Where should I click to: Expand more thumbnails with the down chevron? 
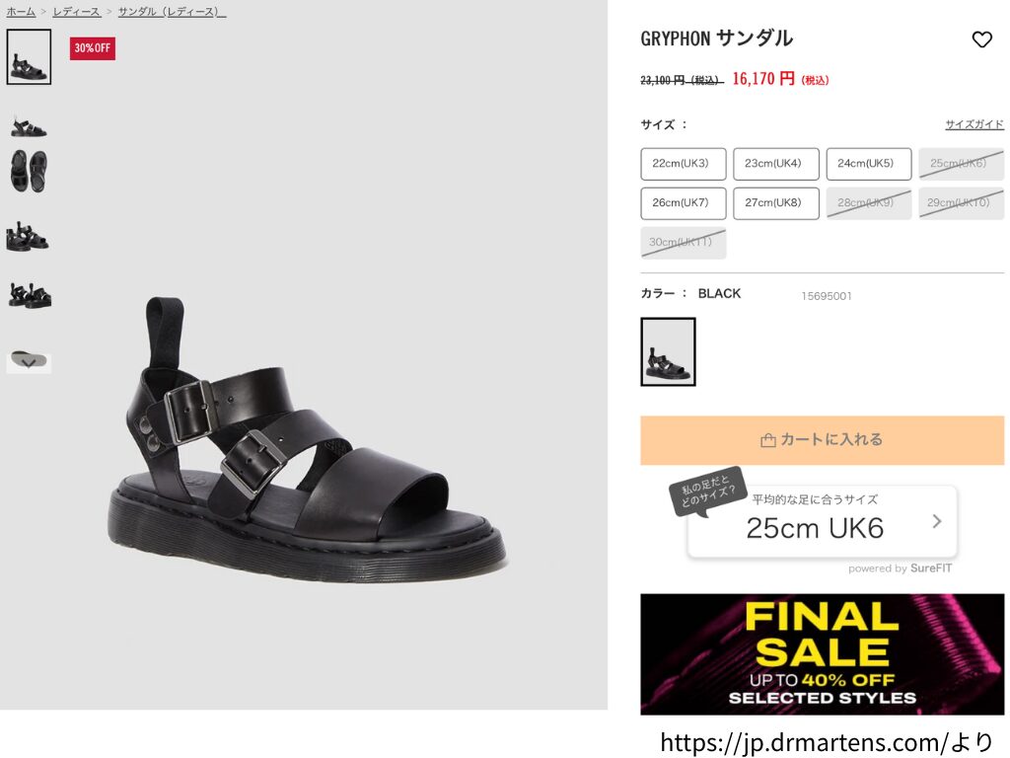29,363
